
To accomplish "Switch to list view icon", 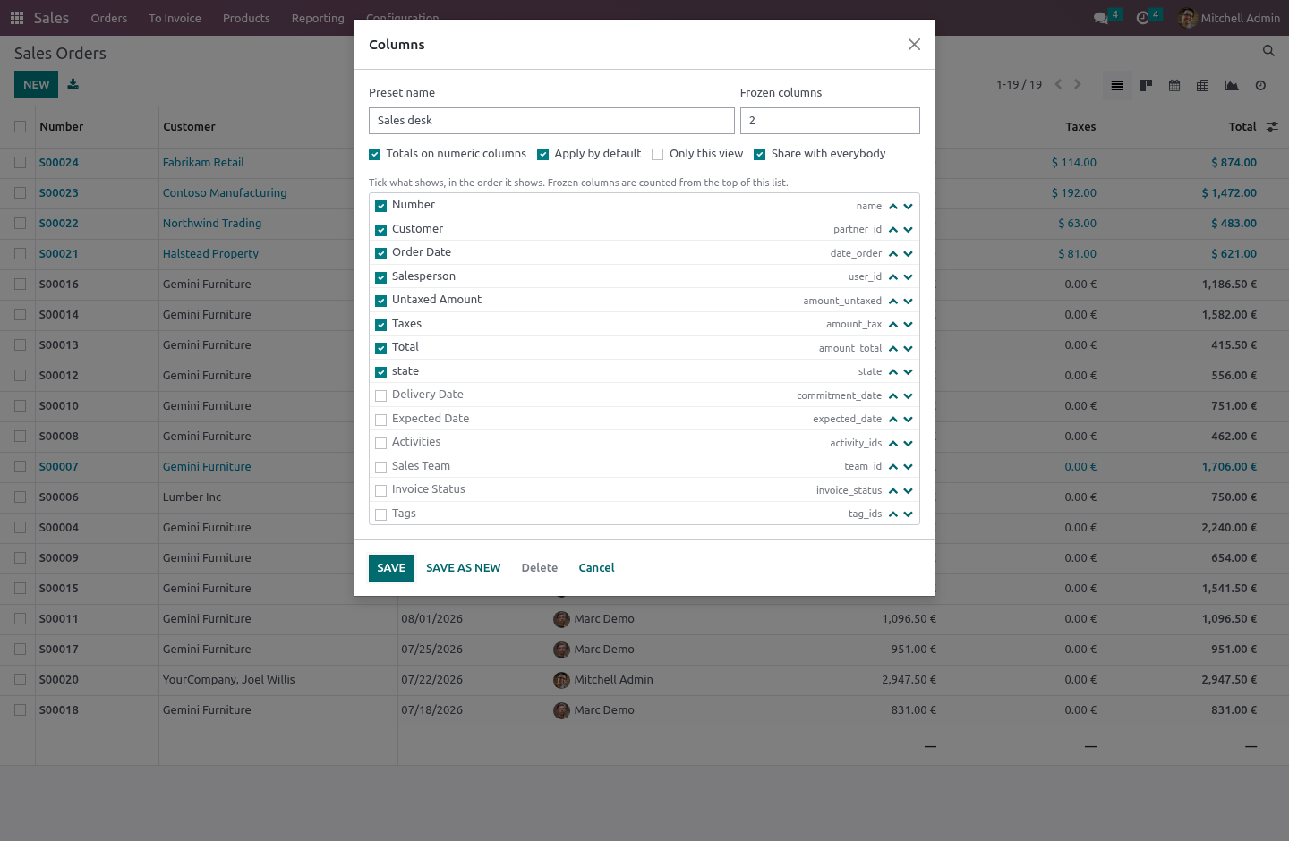I will pyautogui.click(x=1117, y=85).
